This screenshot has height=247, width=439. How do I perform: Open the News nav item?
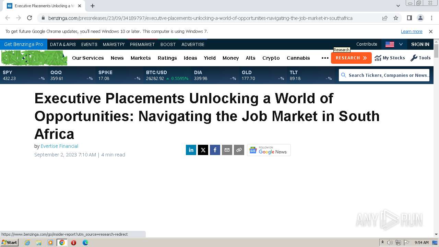tap(117, 58)
